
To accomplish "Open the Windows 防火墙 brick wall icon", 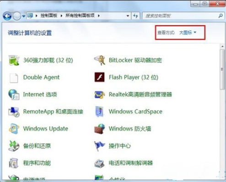I will click(100, 129).
